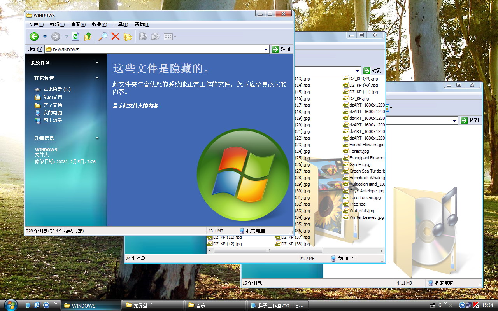
Task: Collapse the 其它位置 panel
Action: coord(97,78)
